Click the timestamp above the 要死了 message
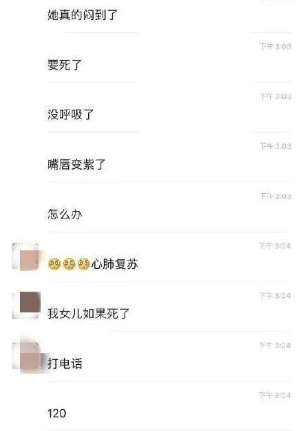Screen dimensions: 303x431 pos(275,46)
